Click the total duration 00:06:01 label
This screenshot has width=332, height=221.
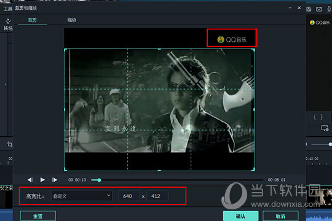[x=277, y=180]
